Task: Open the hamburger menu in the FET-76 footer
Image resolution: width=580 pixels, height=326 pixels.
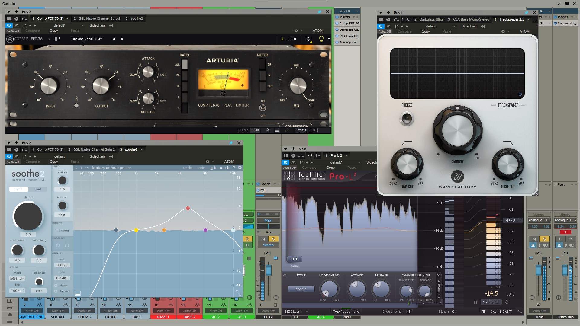Action: pos(278,130)
